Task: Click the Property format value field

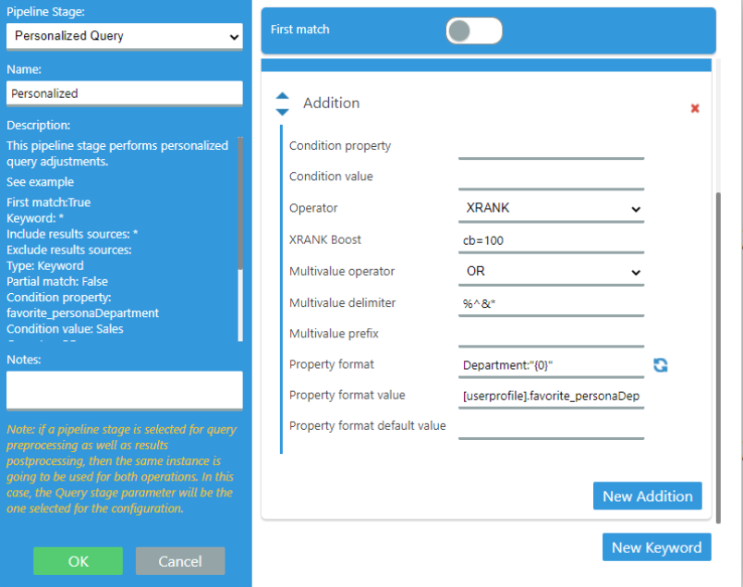Action: click(551, 397)
